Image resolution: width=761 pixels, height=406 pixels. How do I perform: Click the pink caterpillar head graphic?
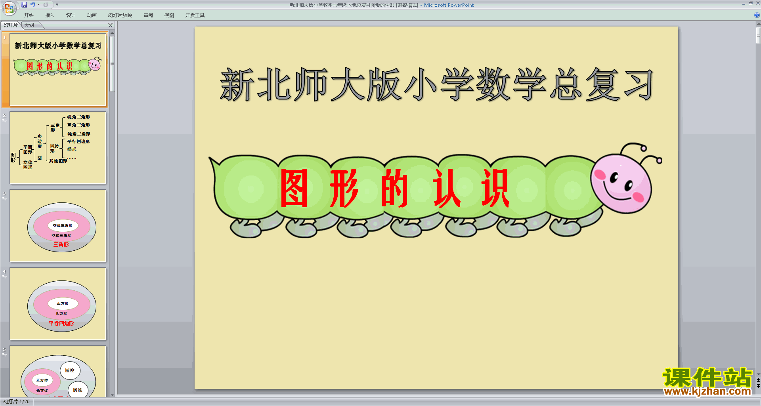[621, 184]
